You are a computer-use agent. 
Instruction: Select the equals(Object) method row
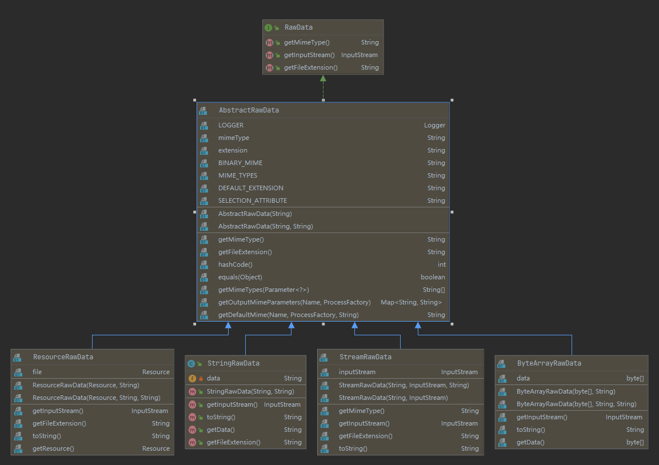click(x=240, y=277)
